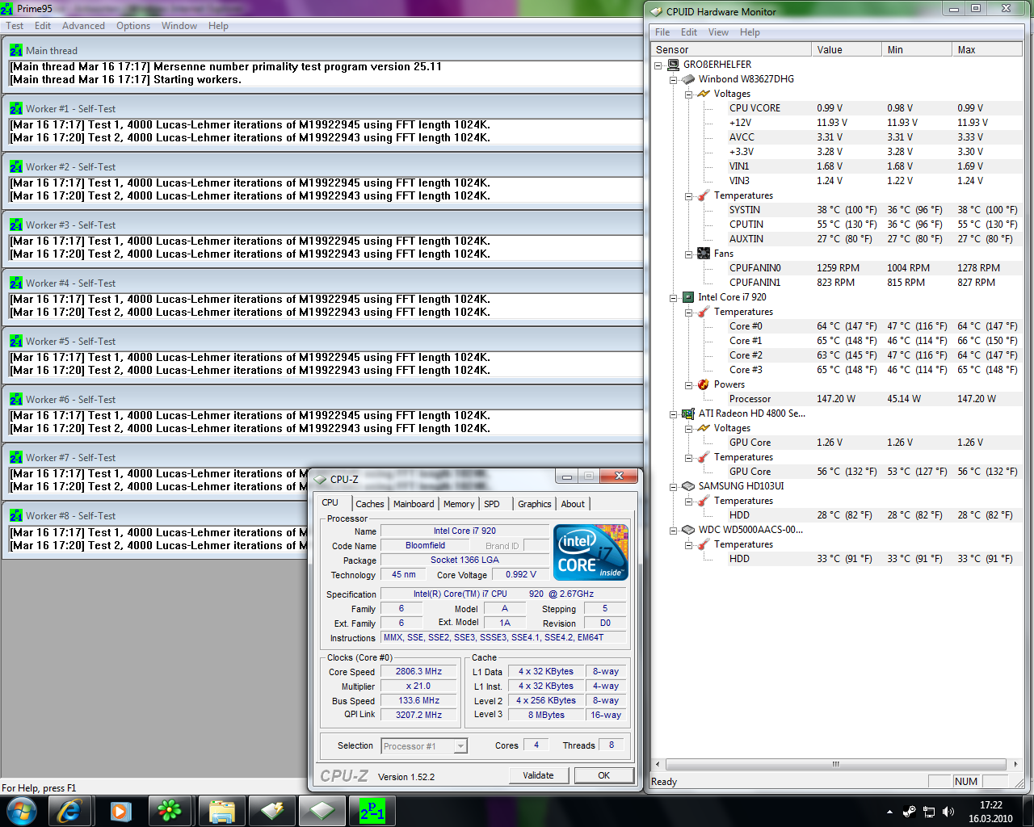Select the CPUTIN temperature row
Viewport: 1034px width, 827px height.
click(x=837, y=225)
